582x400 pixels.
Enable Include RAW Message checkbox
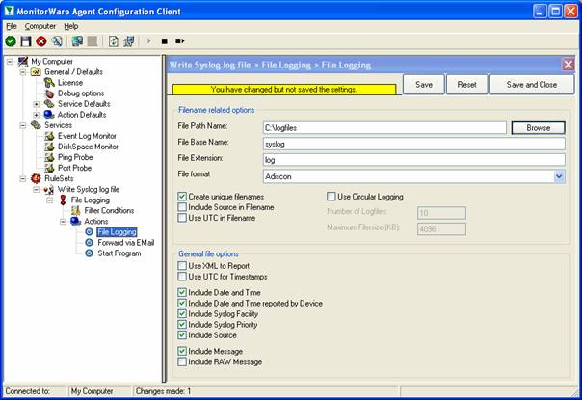tap(182, 361)
